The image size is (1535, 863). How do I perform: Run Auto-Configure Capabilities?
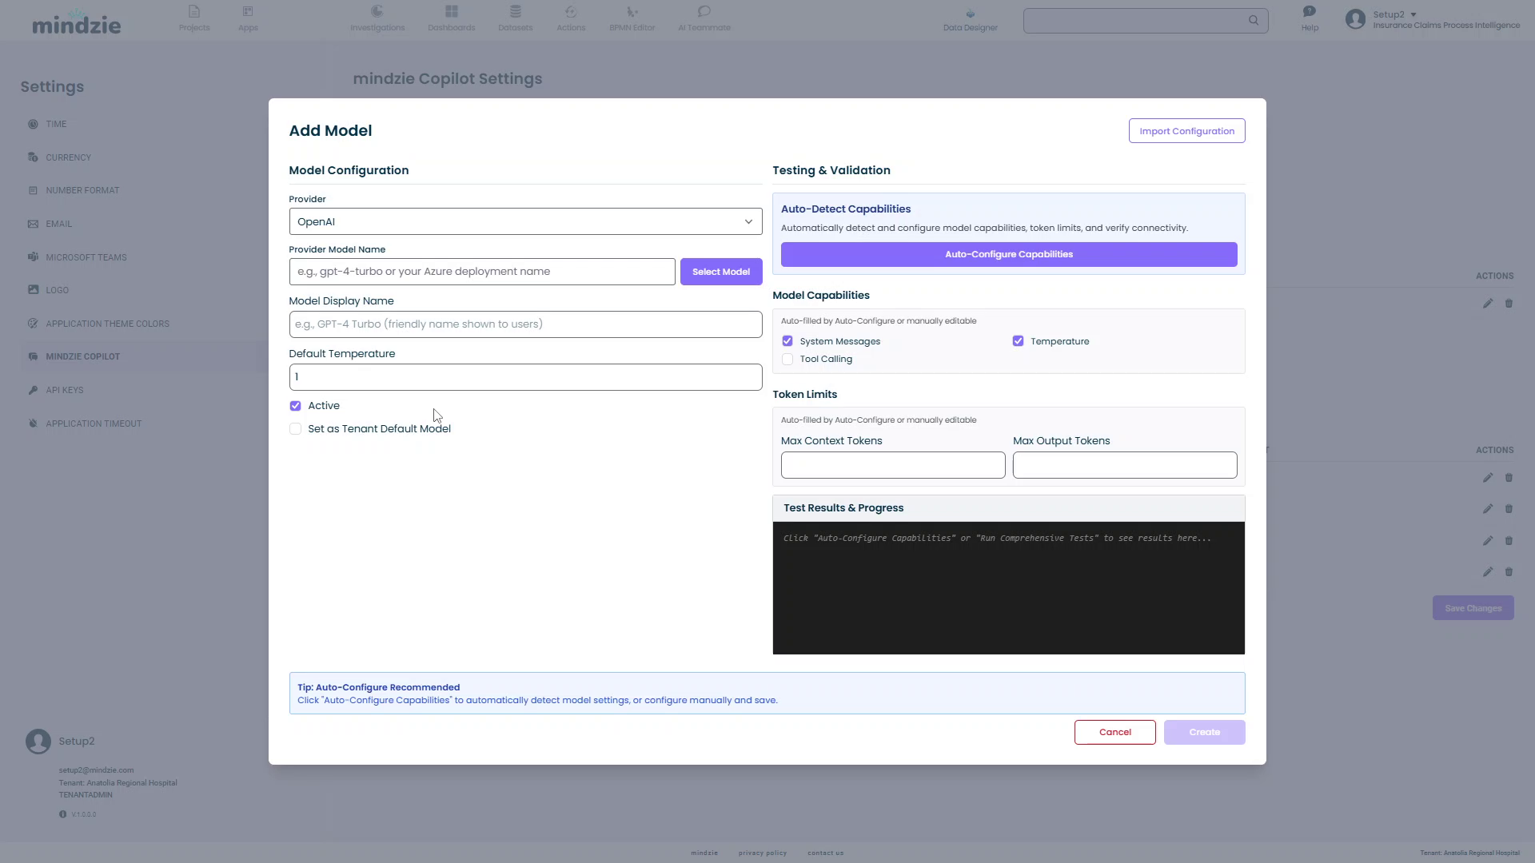click(1009, 254)
